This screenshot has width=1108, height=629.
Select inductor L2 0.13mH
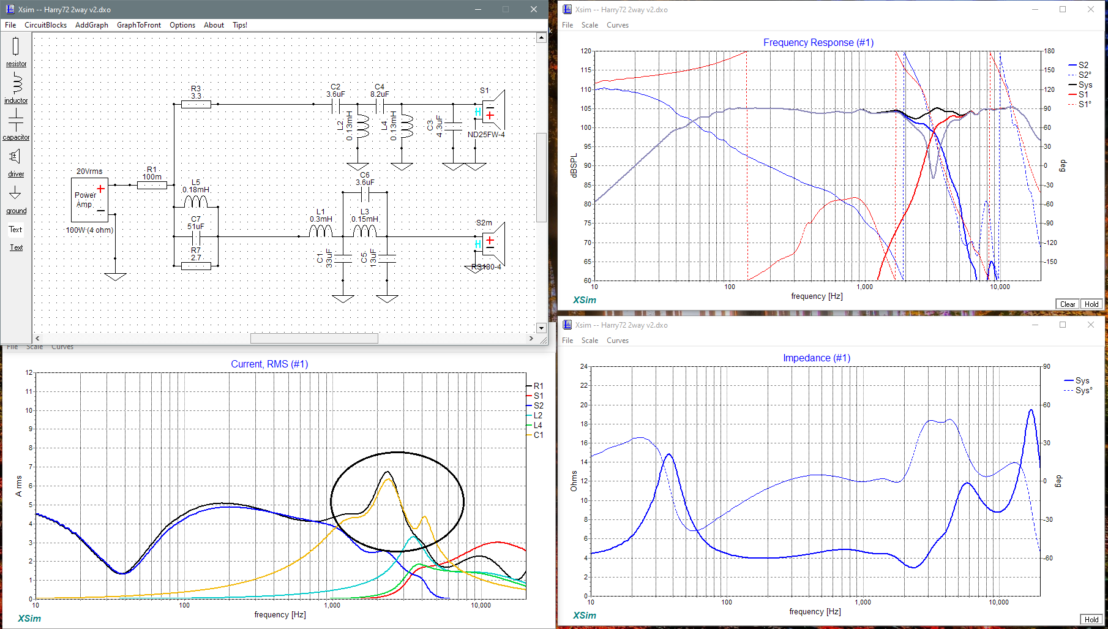[362, 127]
